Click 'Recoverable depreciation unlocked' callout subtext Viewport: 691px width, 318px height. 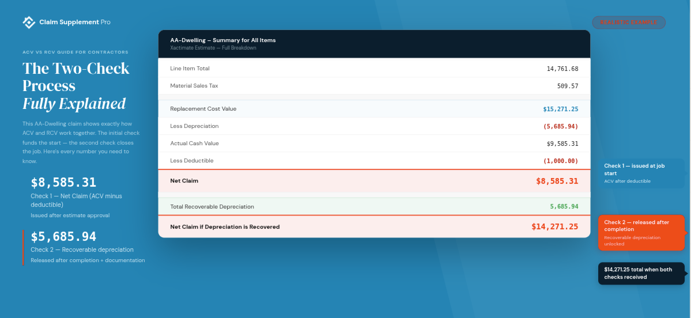[x=632, y=240]
